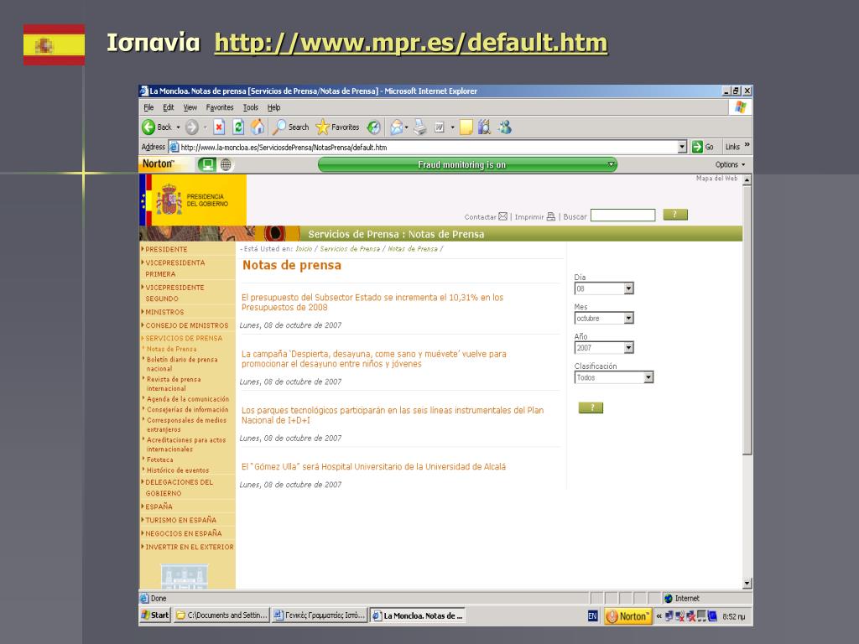Open the address bar dropdown arrow
The image size is (859, 644).
coord(682,147)
